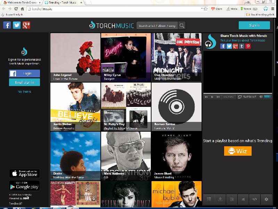Viewport: 278px width, 209px height.
Task: Skip to previous track in player
Action: 206,97
